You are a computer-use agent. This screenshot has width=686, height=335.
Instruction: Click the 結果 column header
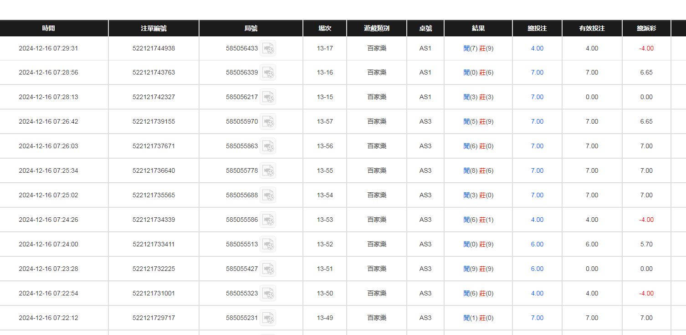478,28
